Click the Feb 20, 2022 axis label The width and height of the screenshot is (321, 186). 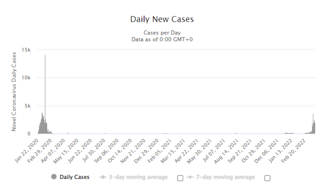point(294,151)
